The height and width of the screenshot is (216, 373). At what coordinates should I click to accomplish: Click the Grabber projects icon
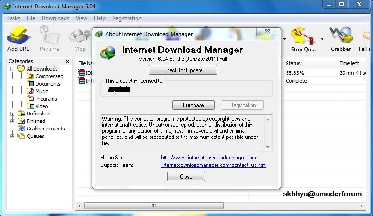(22, 129)
